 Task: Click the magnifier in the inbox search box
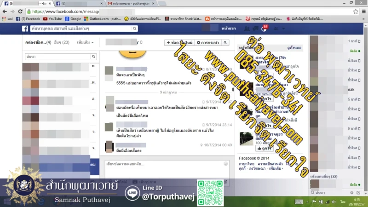click(93, 57)
